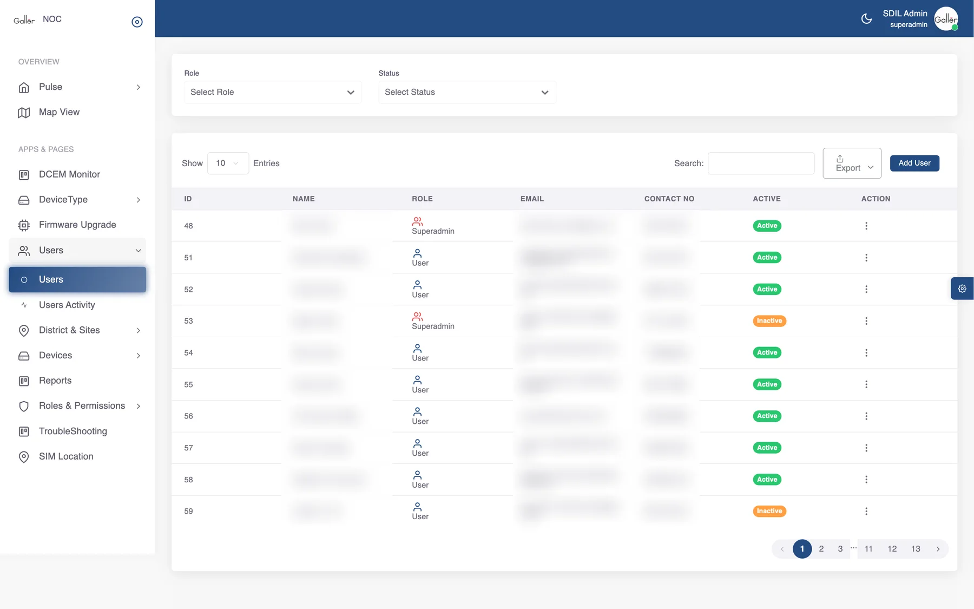Expand the DeviceType menu chevron
The image size is (974, 609).
pyautogui.click(x=139, y=200)
